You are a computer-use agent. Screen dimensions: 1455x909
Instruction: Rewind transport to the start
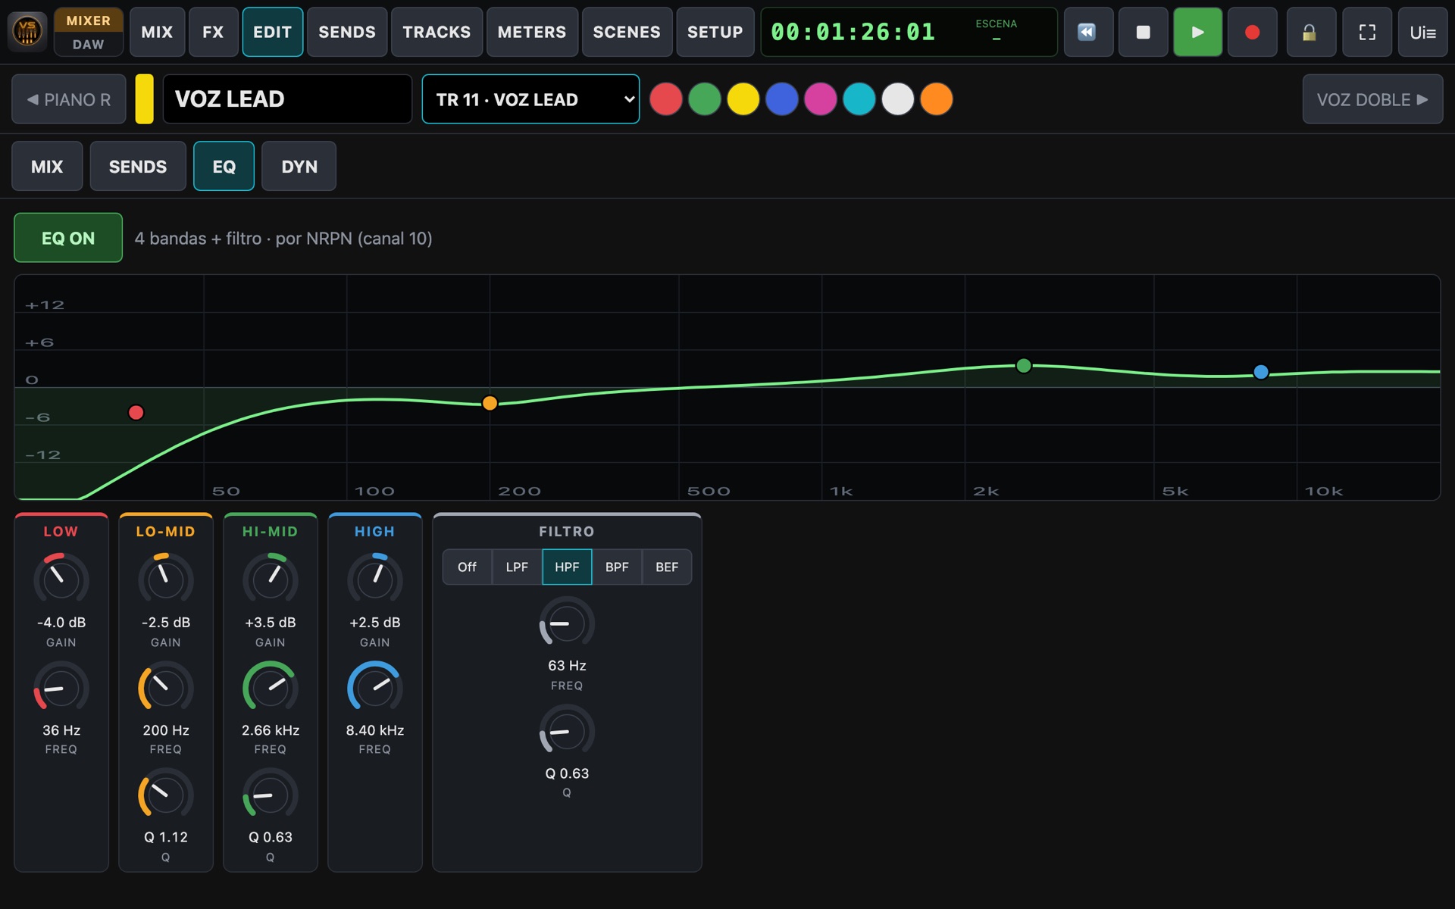[x=1088, y=32]
